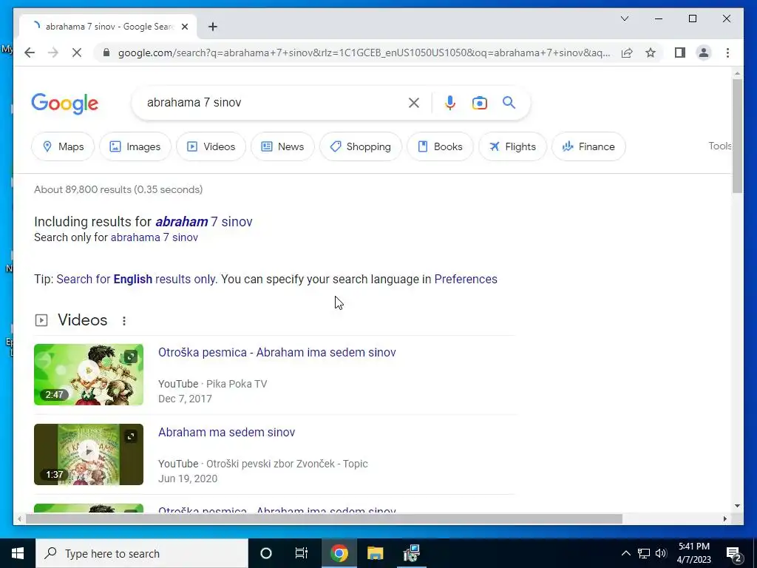Switch to Finance results filter
The image size is (757, 568).
click(588, 146)
